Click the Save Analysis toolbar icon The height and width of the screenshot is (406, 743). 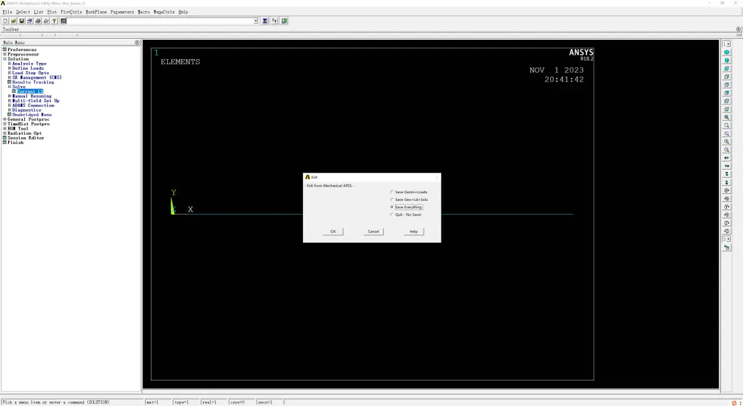pos(22,21)
